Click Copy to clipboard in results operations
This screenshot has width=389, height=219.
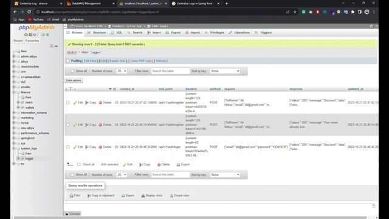click(101, 196)
